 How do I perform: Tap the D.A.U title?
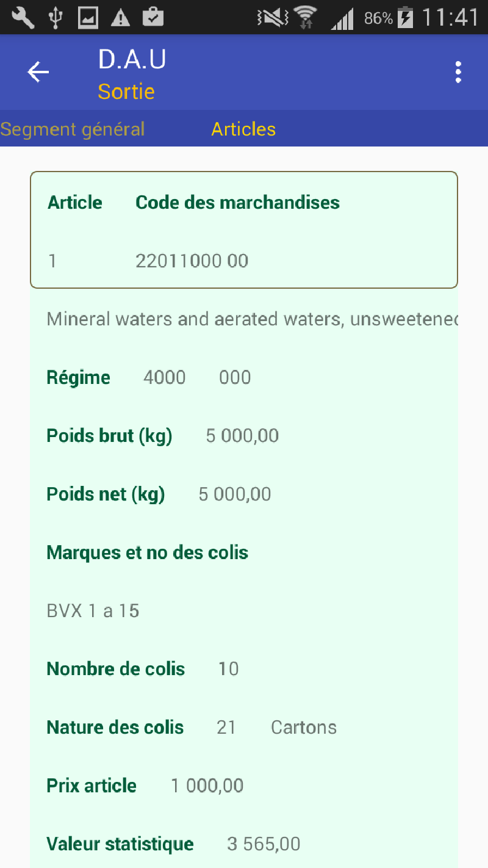(132, 59)
